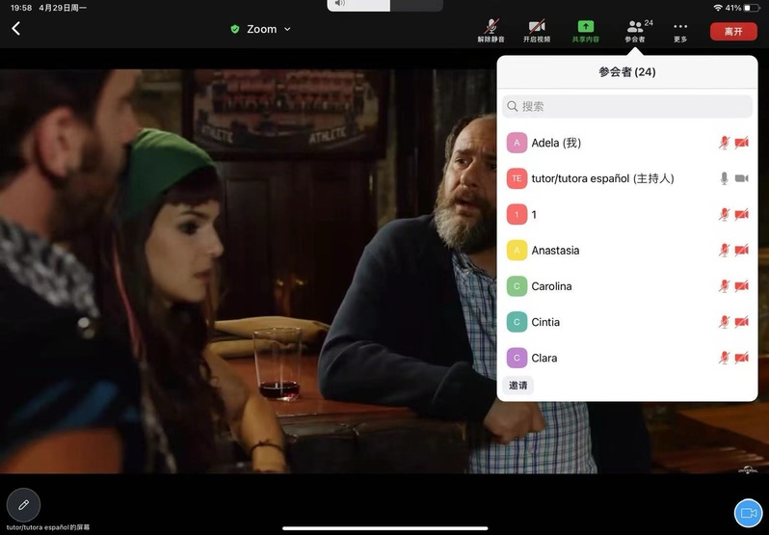The height and width of the screenshot is (535, 769).
Task: Tap Anastasia's muted microphone icon
Action: pos(724,250)
